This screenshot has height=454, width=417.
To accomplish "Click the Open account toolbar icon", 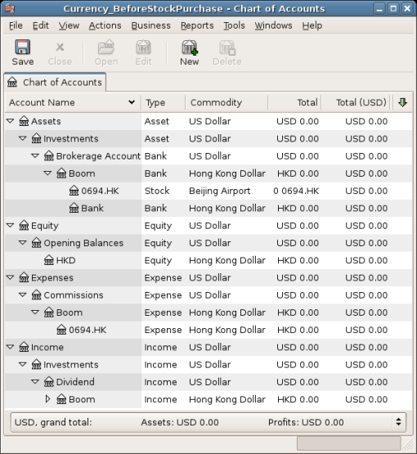I will point(106,47).
